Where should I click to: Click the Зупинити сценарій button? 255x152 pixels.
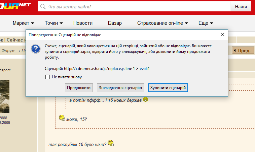coord(168,88)
